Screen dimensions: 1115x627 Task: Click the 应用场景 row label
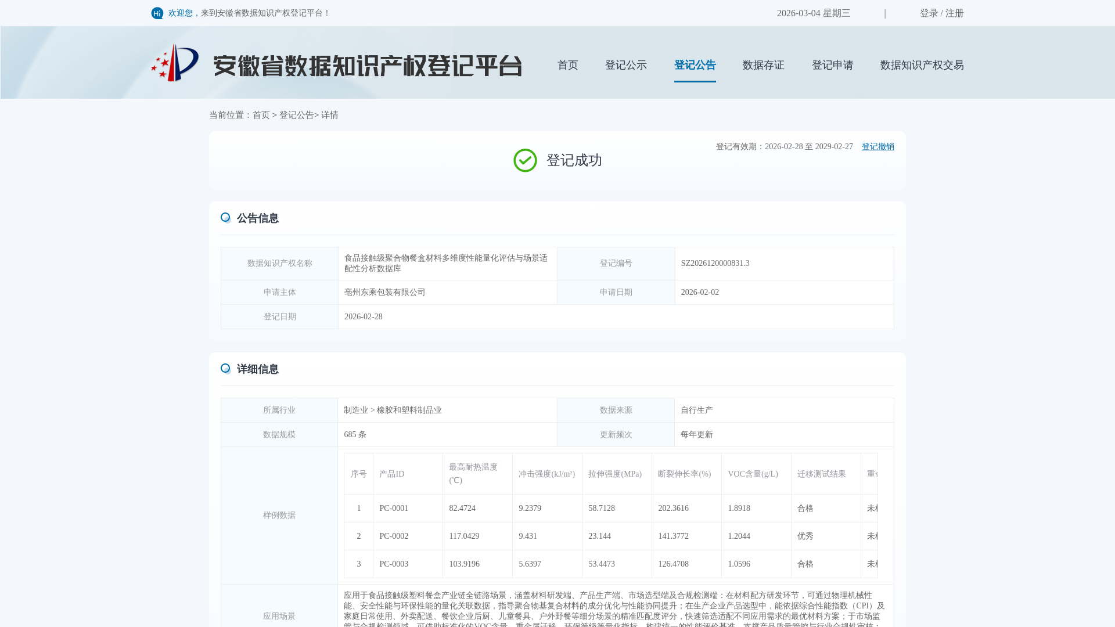[x=279, y=617]
